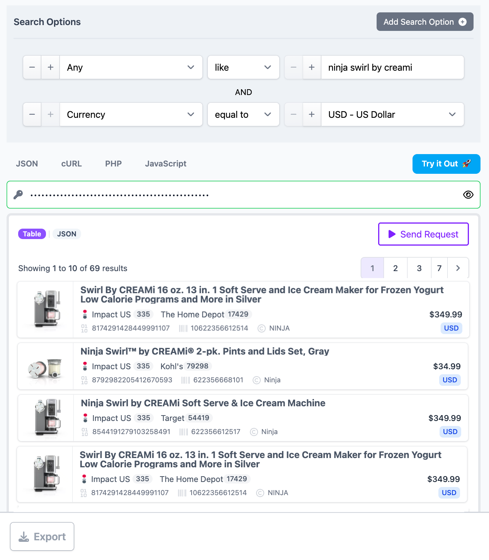The height and width of the screenshot is (560, 489).
Task: Click minus icon on the Any row
Action: (x=32, y=67)
